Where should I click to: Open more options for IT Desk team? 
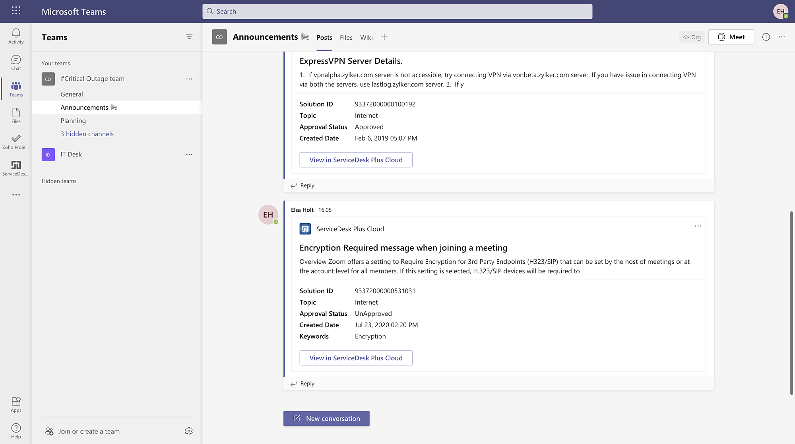coord(189,154)
